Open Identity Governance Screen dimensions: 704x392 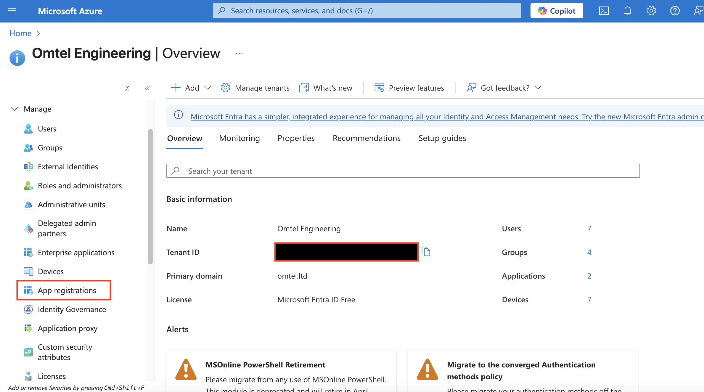point(72,309)
